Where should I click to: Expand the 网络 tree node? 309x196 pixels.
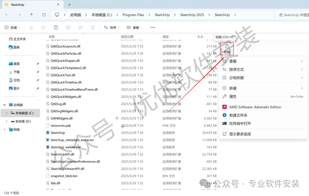pyautogui.click(x=5, y=130)
